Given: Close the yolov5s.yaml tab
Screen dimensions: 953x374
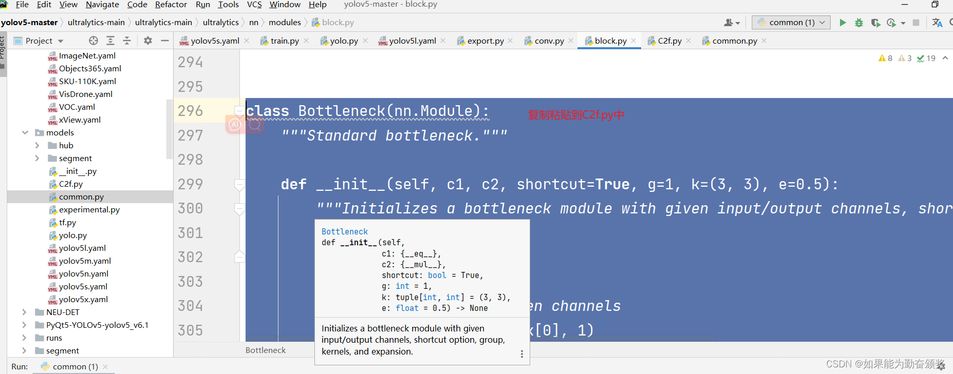Looking at the screenshot, I should coord(247,41).
